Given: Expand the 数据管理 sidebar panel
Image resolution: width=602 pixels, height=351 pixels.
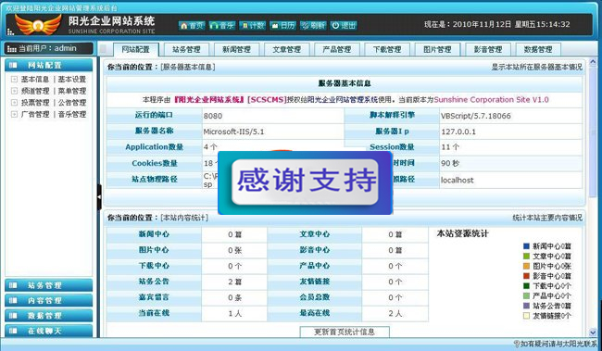Looking at the screenshot, I should pos(48,316).
